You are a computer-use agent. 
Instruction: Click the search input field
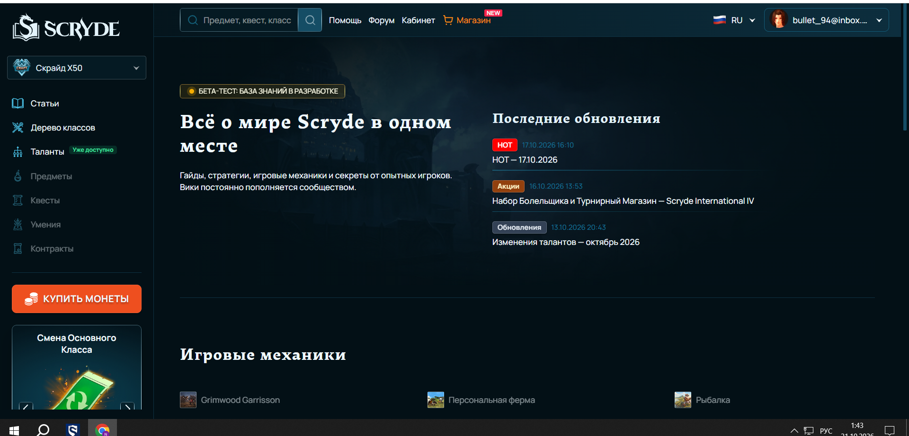239,20
